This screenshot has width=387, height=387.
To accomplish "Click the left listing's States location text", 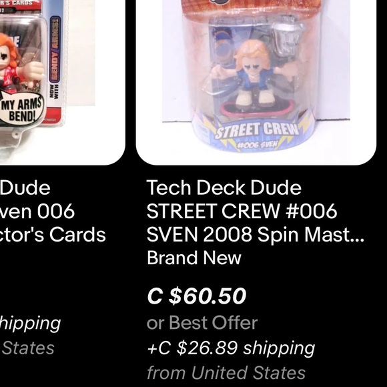I will point(28,348).
